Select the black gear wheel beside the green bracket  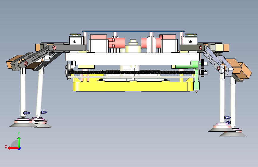point(202,68)
